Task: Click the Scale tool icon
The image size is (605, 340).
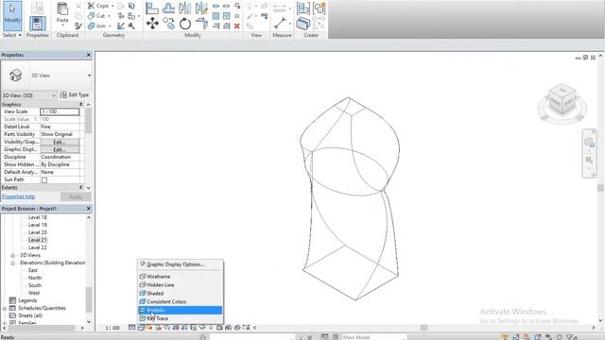Action: click(227, 16)
